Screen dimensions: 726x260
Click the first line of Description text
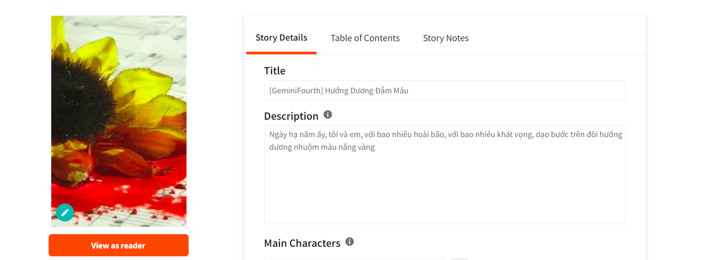point(446,134)
